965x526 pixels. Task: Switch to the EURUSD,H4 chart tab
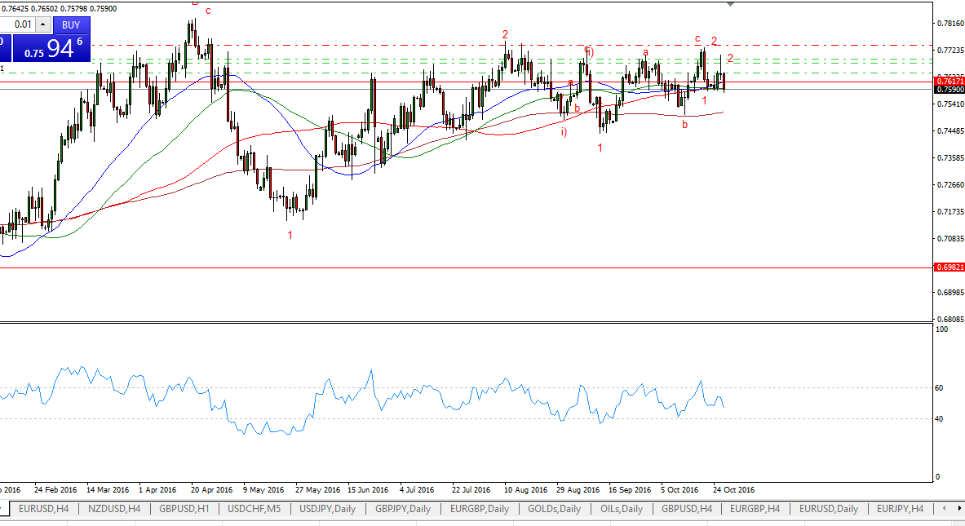[x=44, y=509]
